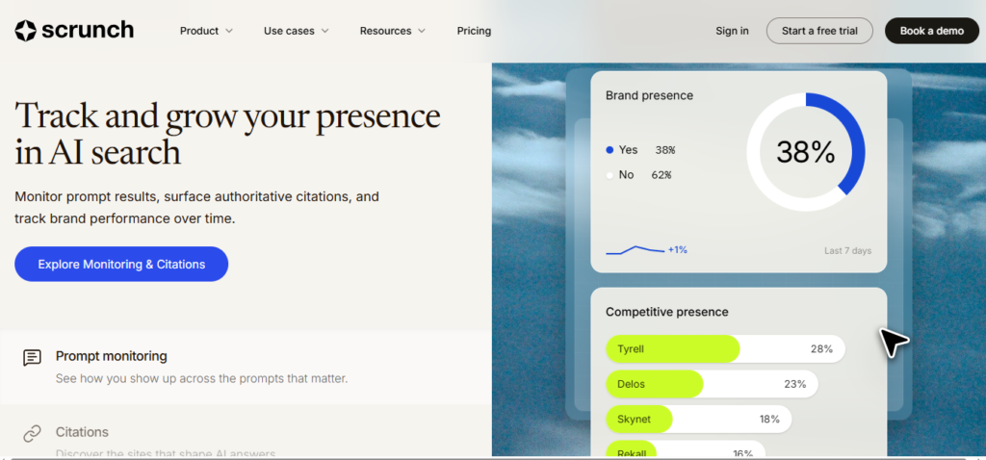Click the brand presence trend sparkline
This screenshot has width=986, height=460.
pyautogui.click(x=636, y=250)
